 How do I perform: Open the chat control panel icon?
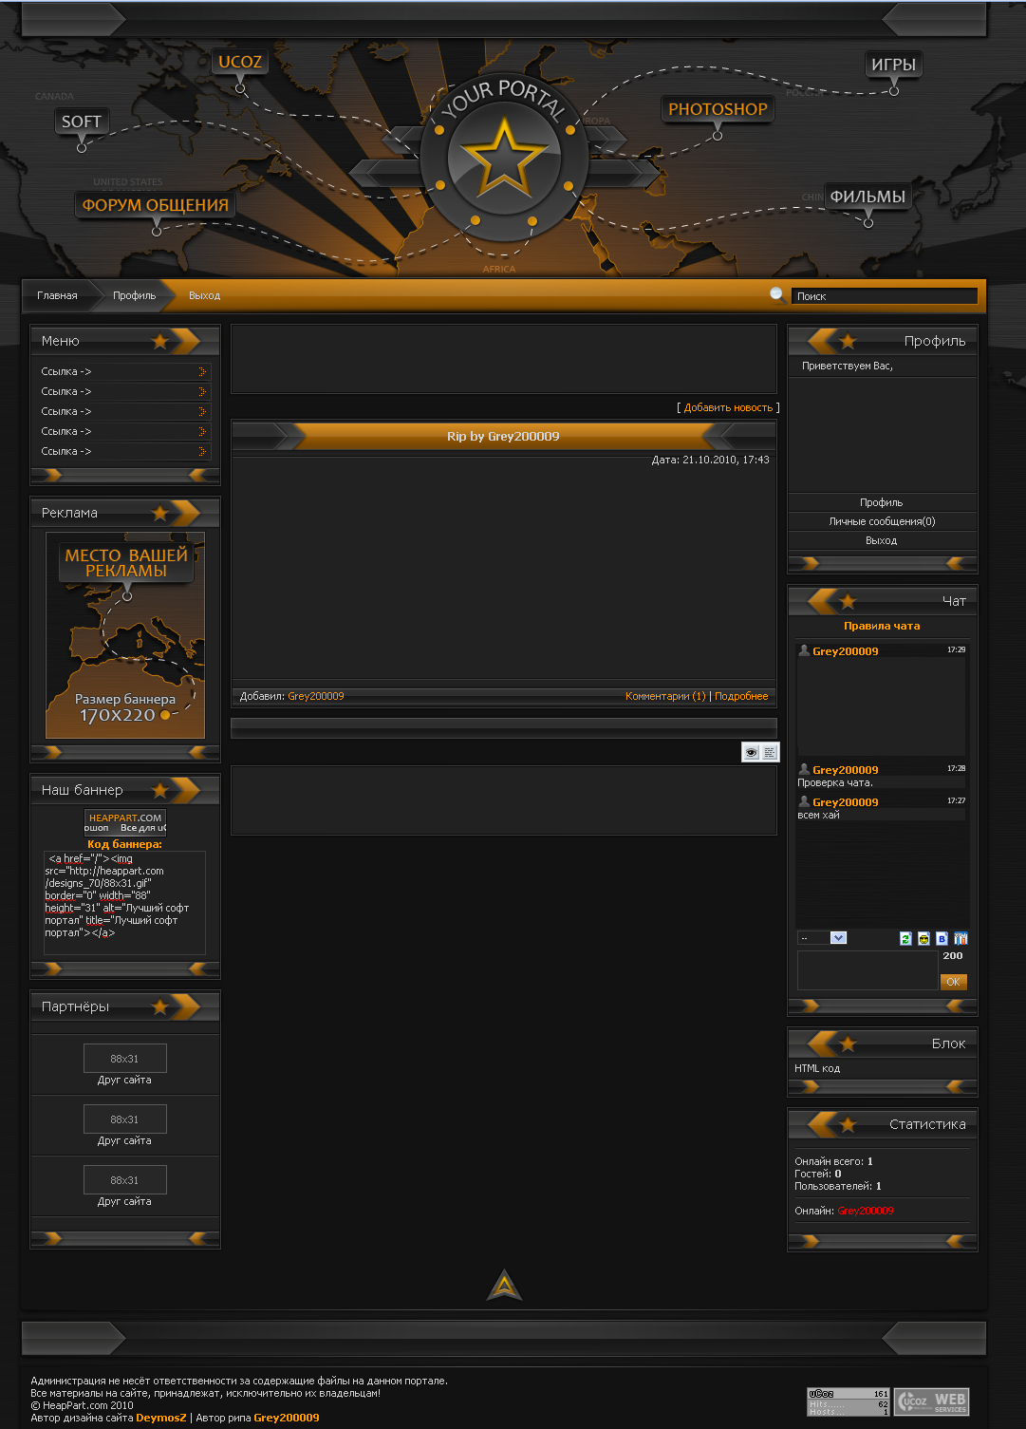click(x=961, y=938)
